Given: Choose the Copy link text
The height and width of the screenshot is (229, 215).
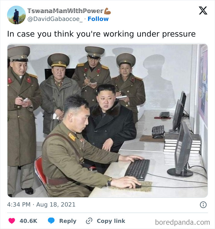Looking at the screenshot, I should point(111,221).
